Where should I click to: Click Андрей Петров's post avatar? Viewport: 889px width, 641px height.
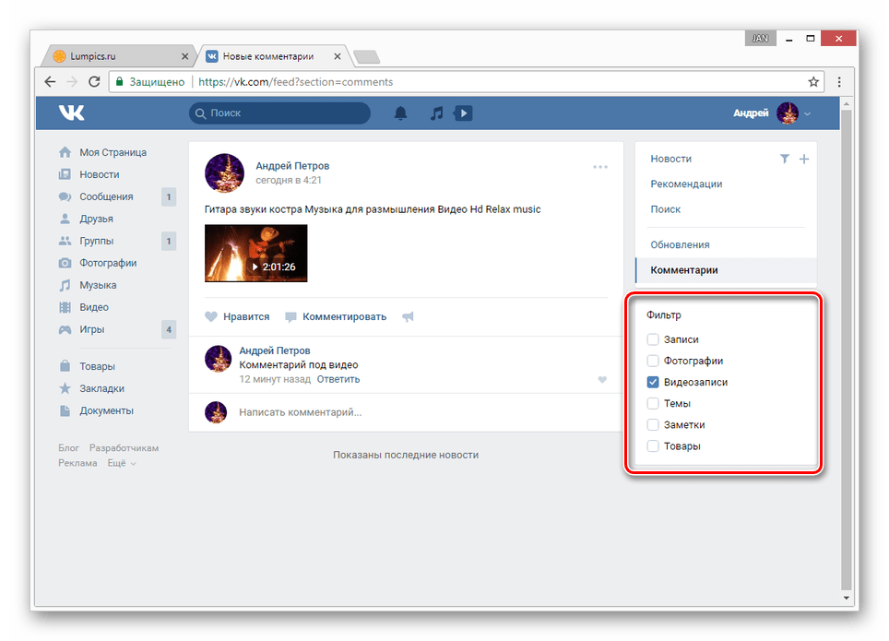click(224, 173)
